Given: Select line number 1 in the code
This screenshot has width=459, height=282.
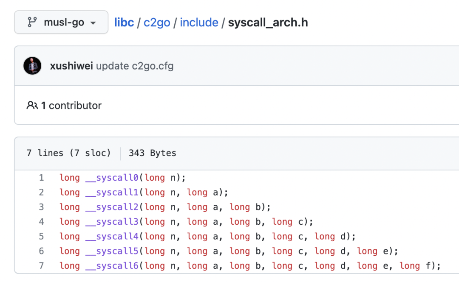Looking at the screenshot, I should click(x=42, y=178).
